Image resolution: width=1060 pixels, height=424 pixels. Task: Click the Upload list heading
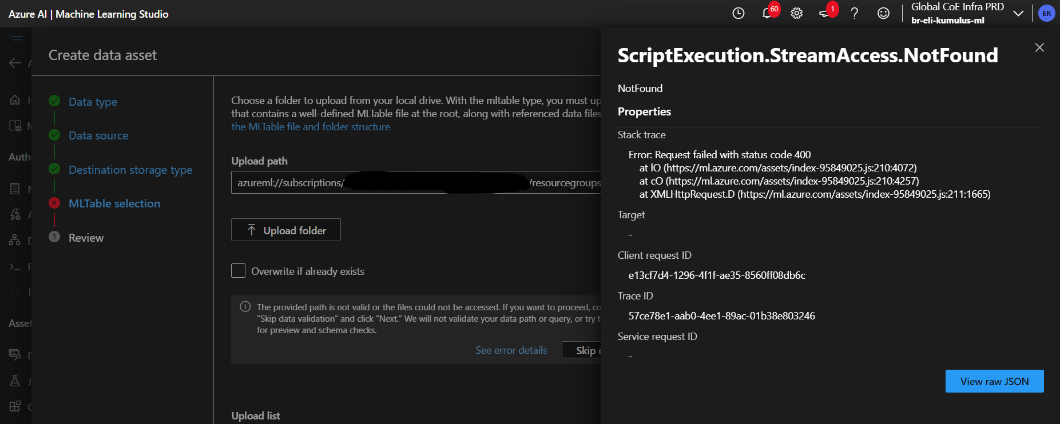pos(256,416)
